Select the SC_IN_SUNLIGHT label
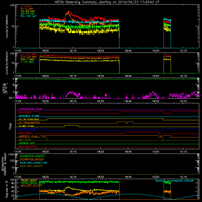The image size is (202, 202). tap(29, 119)
